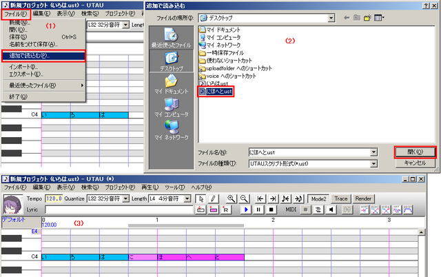Start playback with the blue play button
This screenshot has width=441, height=277.
[x=246, y=209]
